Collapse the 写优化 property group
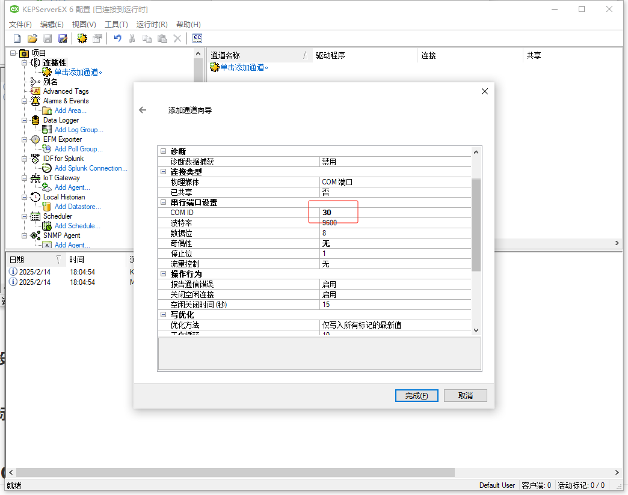Screen dimensions: 628x495 (164, 315)
